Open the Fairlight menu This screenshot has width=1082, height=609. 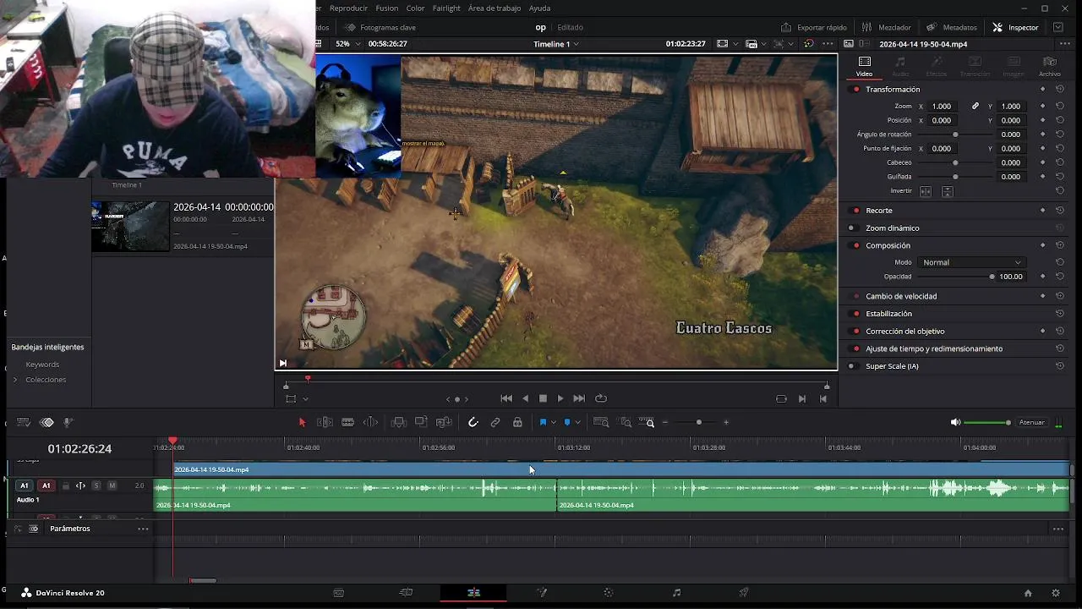[446, 8]
